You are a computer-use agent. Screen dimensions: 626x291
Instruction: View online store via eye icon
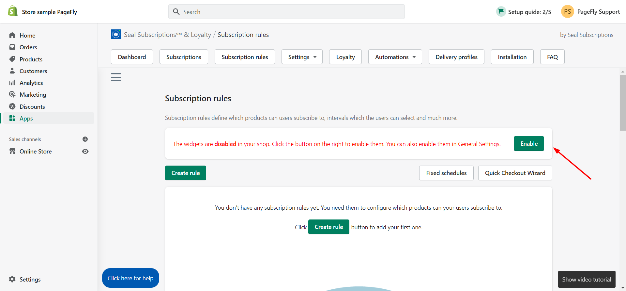[x=85, y=151]
